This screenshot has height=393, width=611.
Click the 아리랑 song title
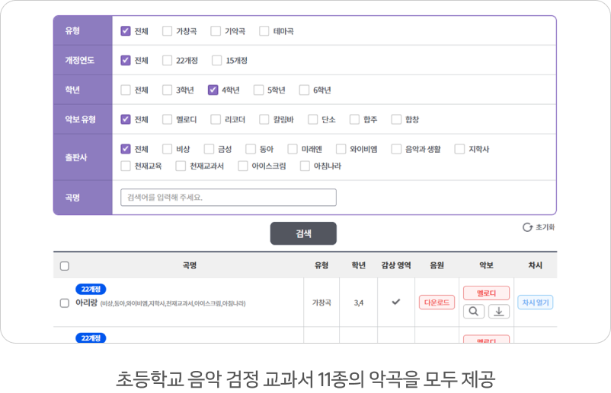click(x=85, y=303)
